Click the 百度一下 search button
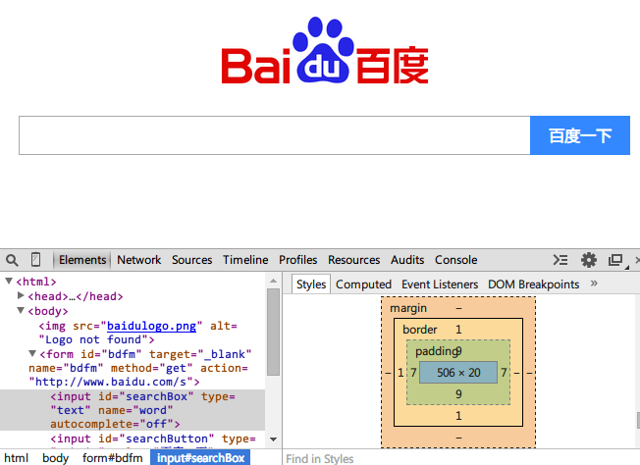Viewport: 640px width, 465px height. 580,135
